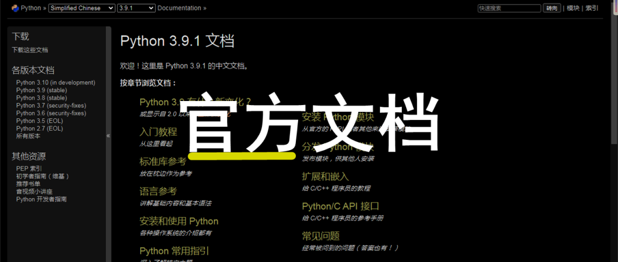
Task: Open the 模块 index link
Action: pos(573,8)
